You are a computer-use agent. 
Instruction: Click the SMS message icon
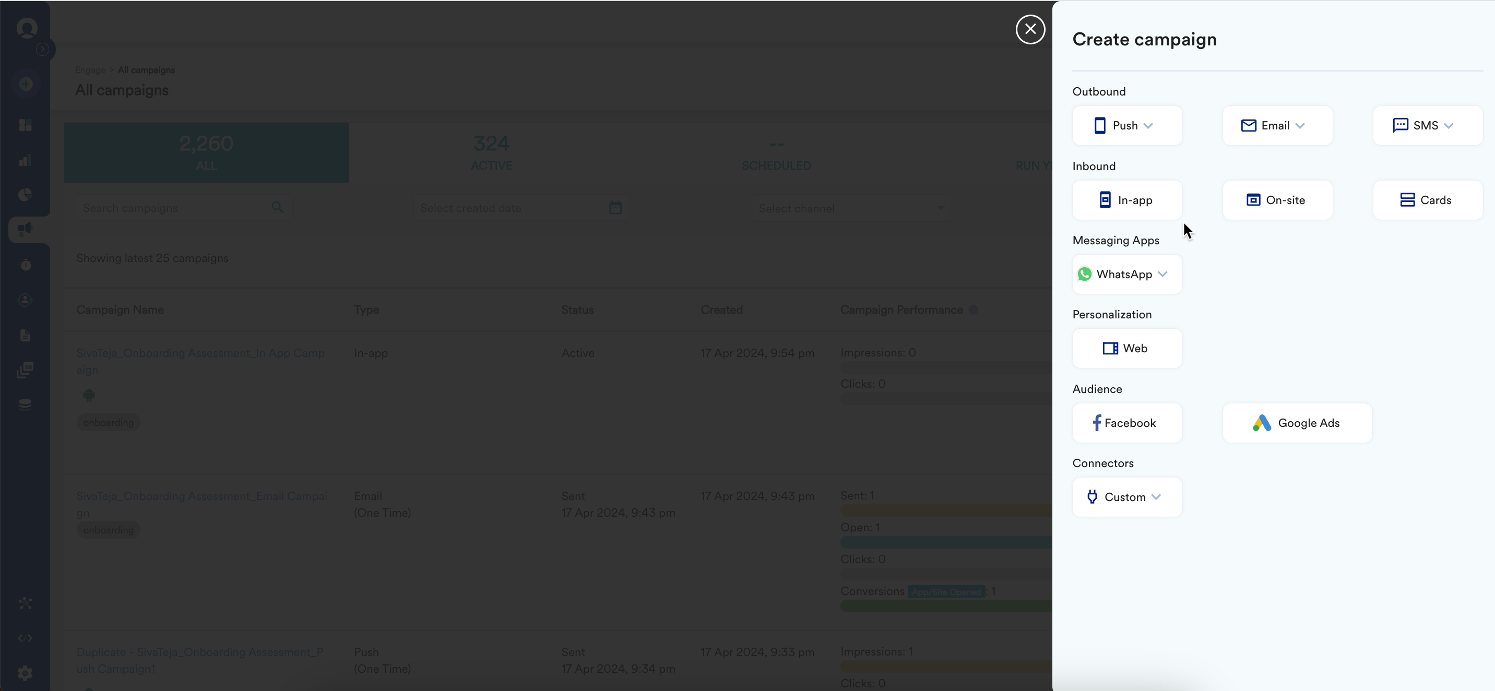(x=1400, y=125)
